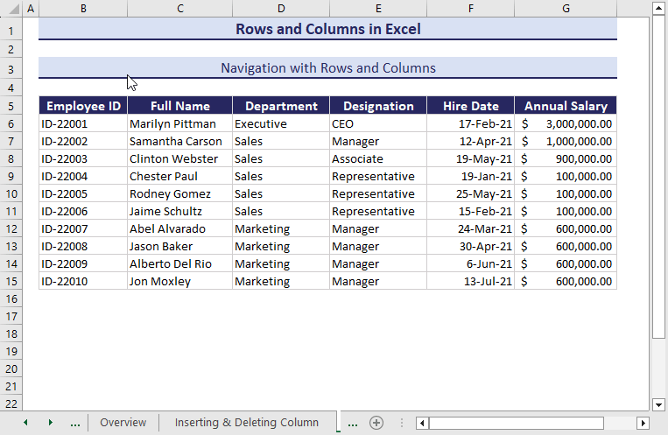Open Inserting & Deleting Column sheet tab
The width and height of the screenshot is (668, 435).
click(246, 423)
